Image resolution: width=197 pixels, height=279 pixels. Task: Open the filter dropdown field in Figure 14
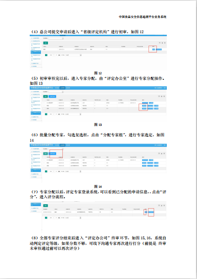[56, 149]
